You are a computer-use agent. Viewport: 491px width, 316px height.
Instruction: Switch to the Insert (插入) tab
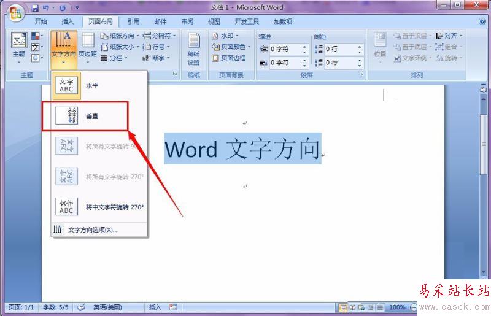[x=68, y=21]
